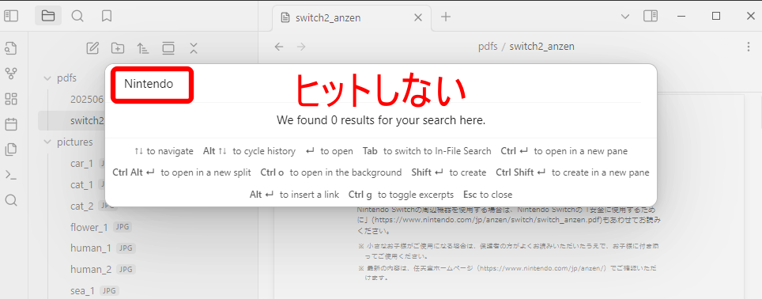
Task: Open new tab with plus icon
Action: point(446,17)
